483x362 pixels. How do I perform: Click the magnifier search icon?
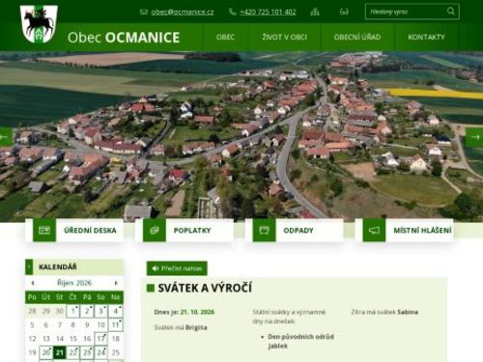click(451, 12)
